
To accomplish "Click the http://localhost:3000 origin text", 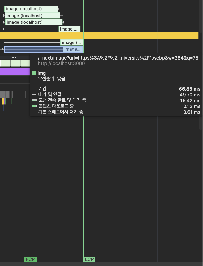I will click(x=62, y=63).
